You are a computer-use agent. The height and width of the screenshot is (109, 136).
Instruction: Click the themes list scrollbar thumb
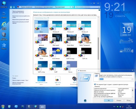[98, 48]
